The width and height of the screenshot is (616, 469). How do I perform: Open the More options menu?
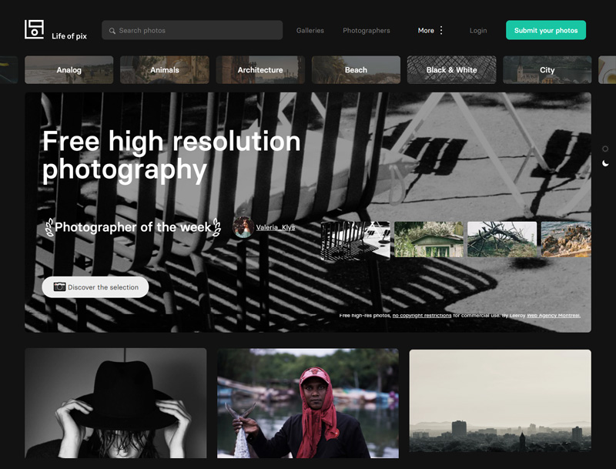click(426, 30)
